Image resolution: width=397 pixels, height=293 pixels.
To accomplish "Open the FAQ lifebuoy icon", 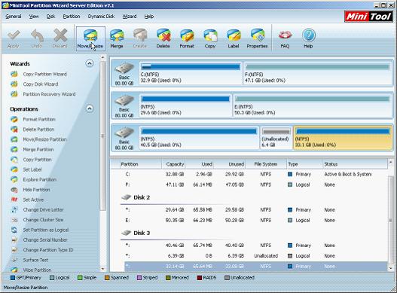I will [285, 38].
